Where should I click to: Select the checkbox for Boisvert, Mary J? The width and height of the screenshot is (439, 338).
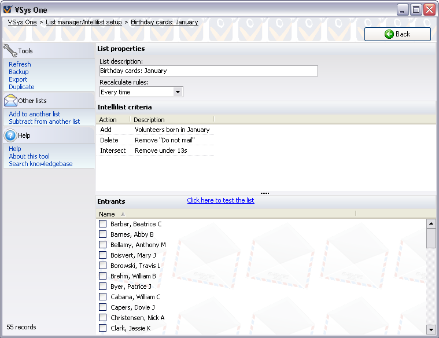[103, 255]
